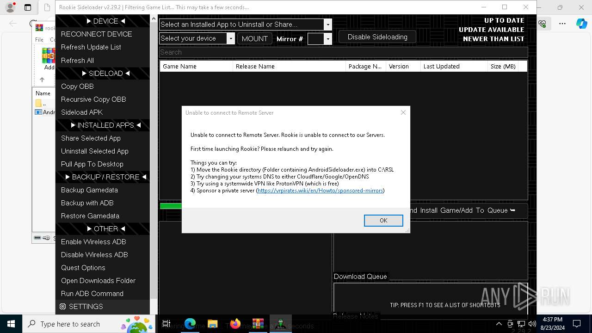The image size is (592, 333).
Task: Switch to WinRAR taskbar icon
Action: point(258,324)
